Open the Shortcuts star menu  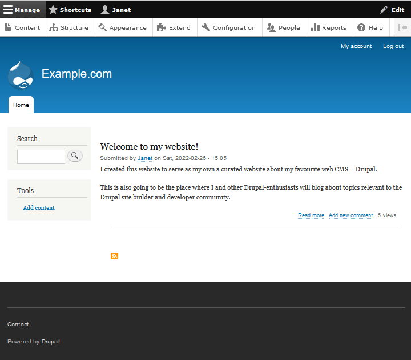[70, 10]
